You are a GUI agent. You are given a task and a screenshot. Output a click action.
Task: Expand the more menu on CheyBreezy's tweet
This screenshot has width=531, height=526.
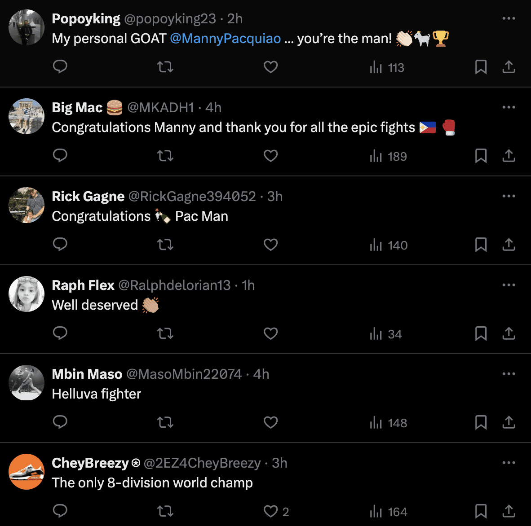point(509,463)
